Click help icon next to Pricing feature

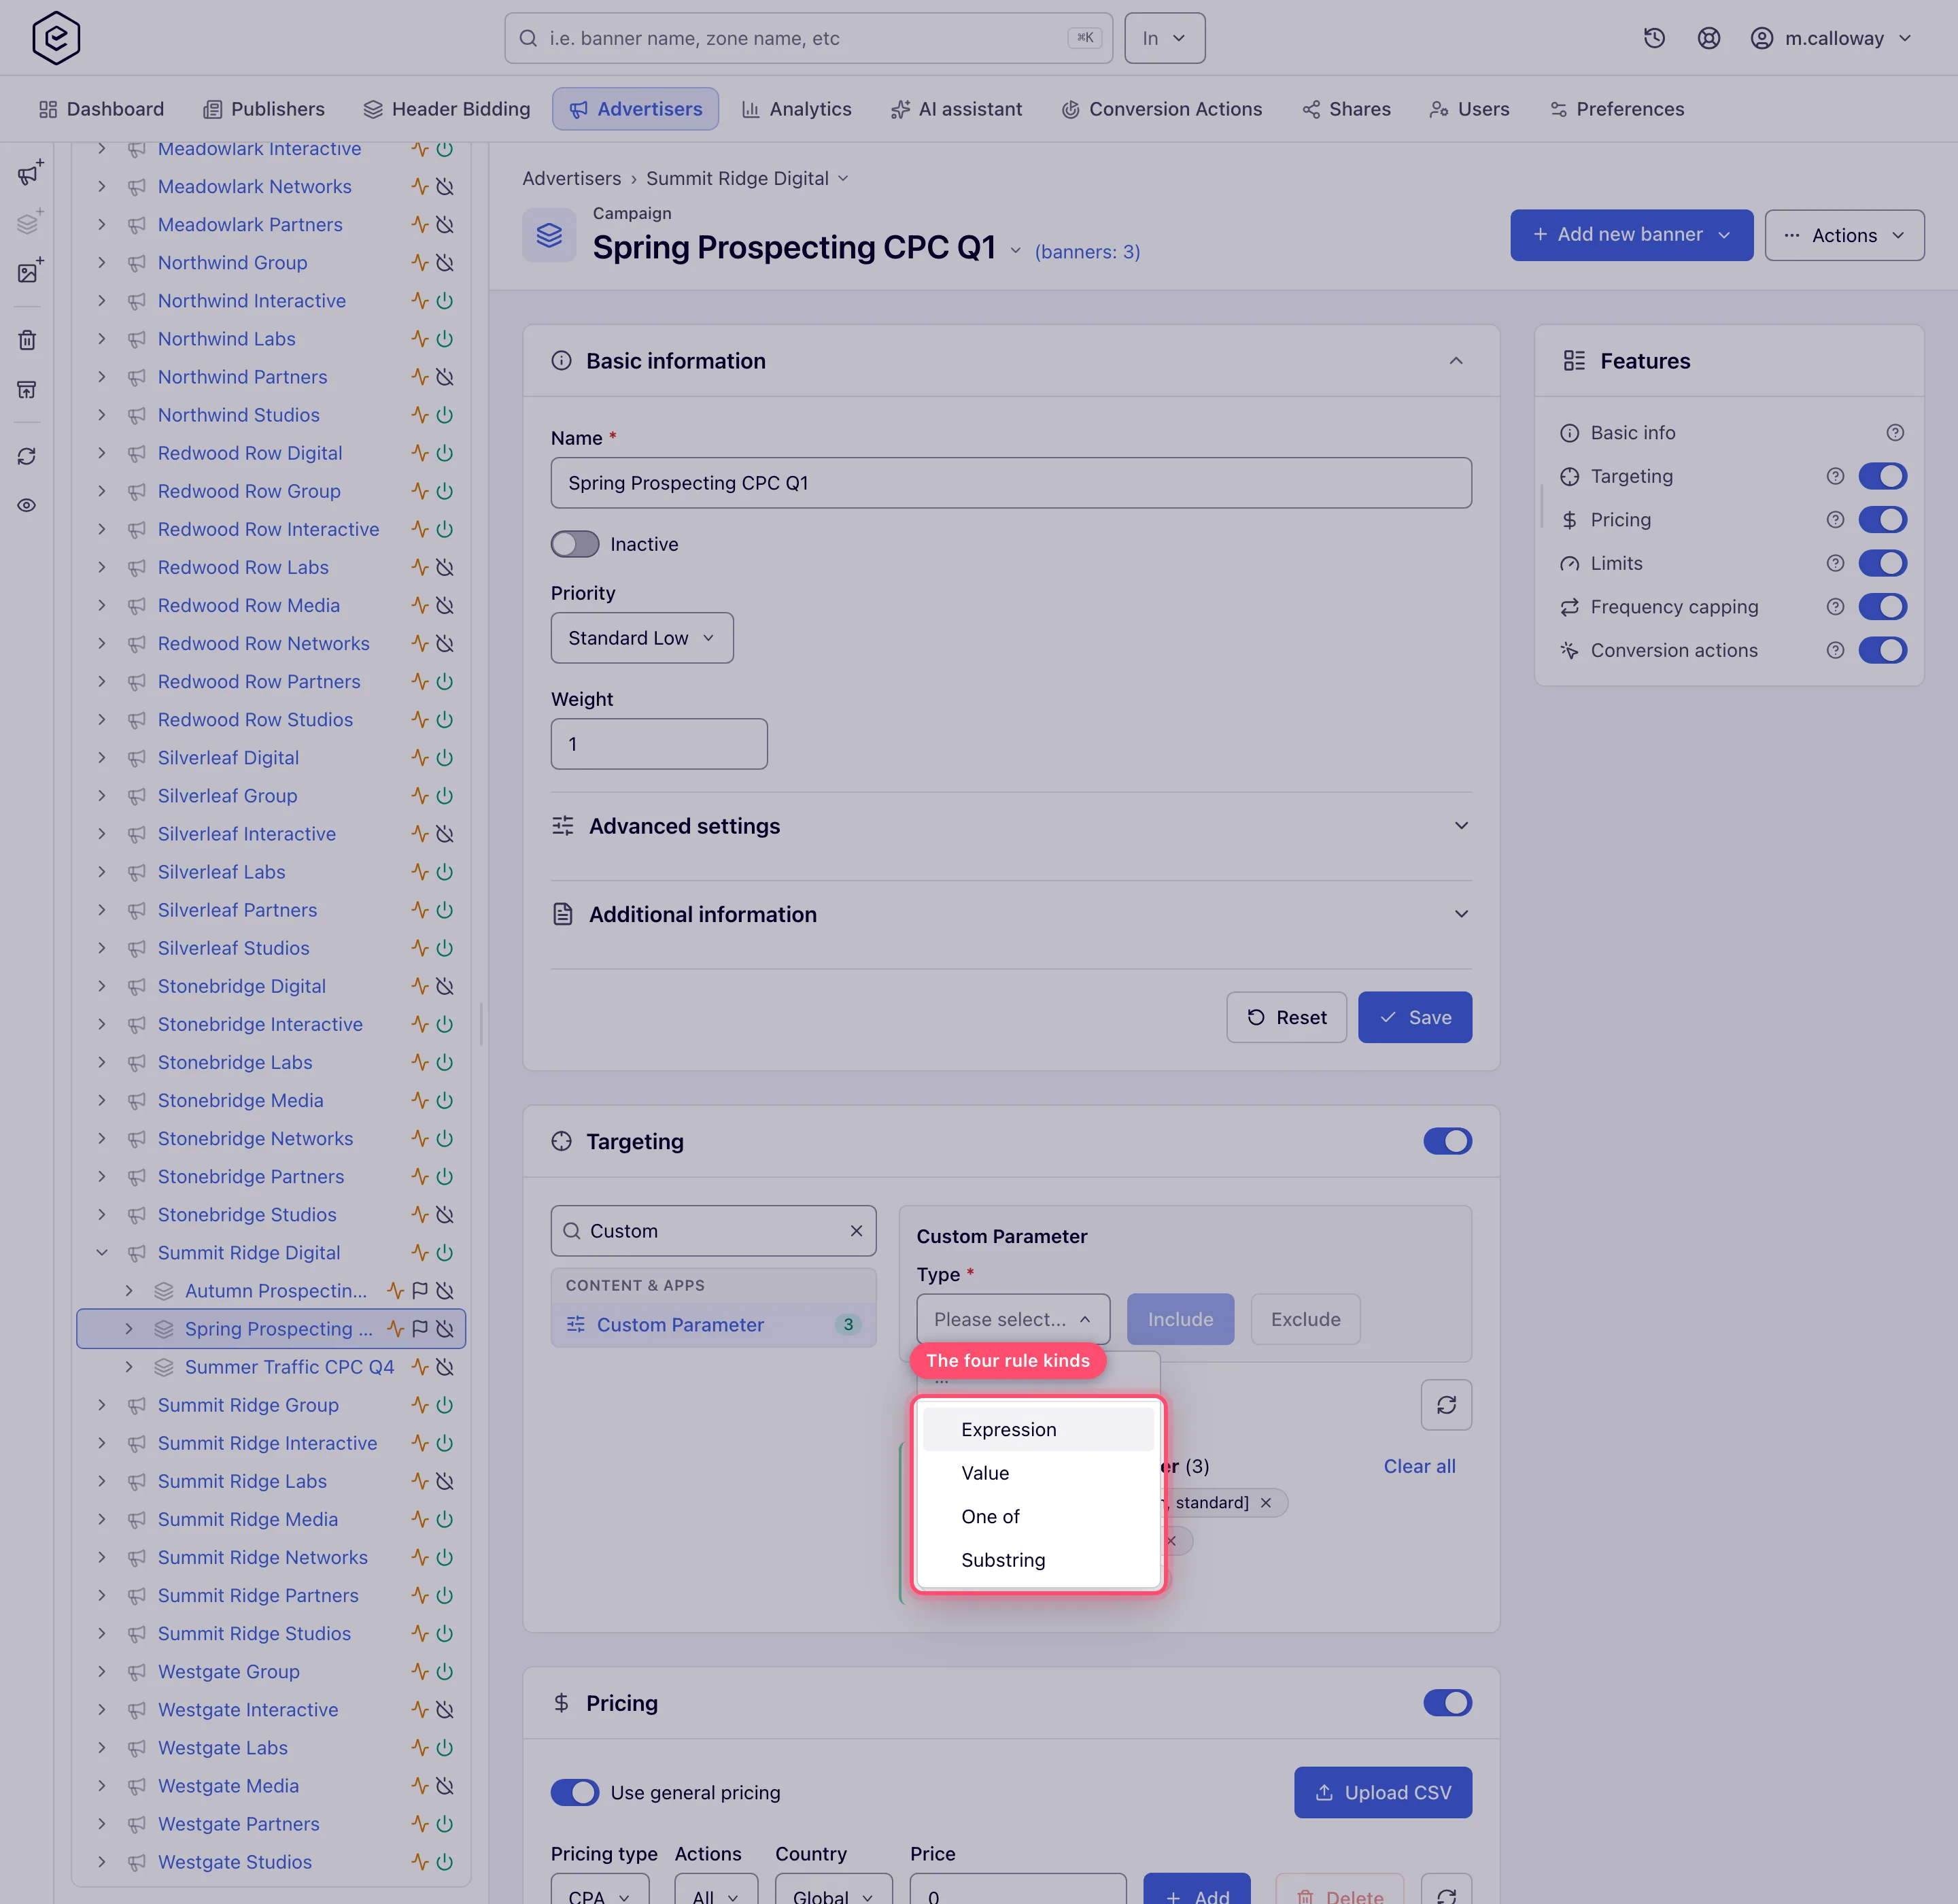[x=1835, y=520]
